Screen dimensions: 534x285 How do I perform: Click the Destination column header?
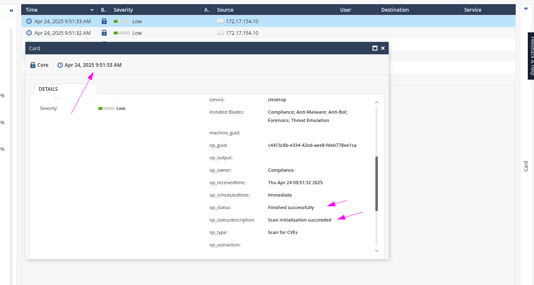(395, 10)
